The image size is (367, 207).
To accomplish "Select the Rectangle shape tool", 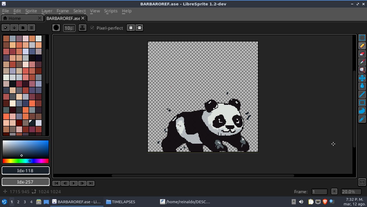I will [x=362, y=102].
